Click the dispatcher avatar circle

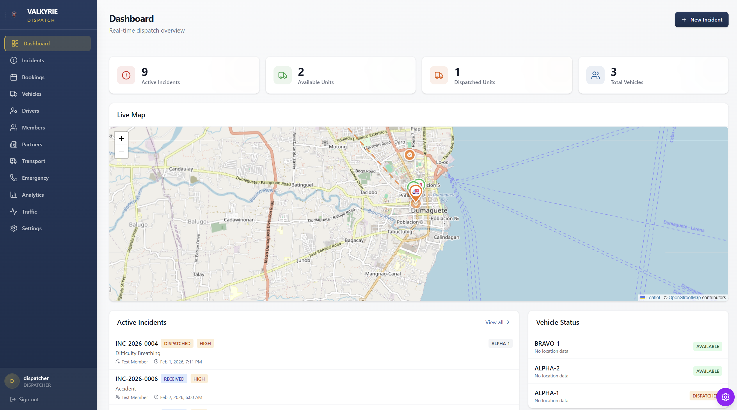pos(12,381)
